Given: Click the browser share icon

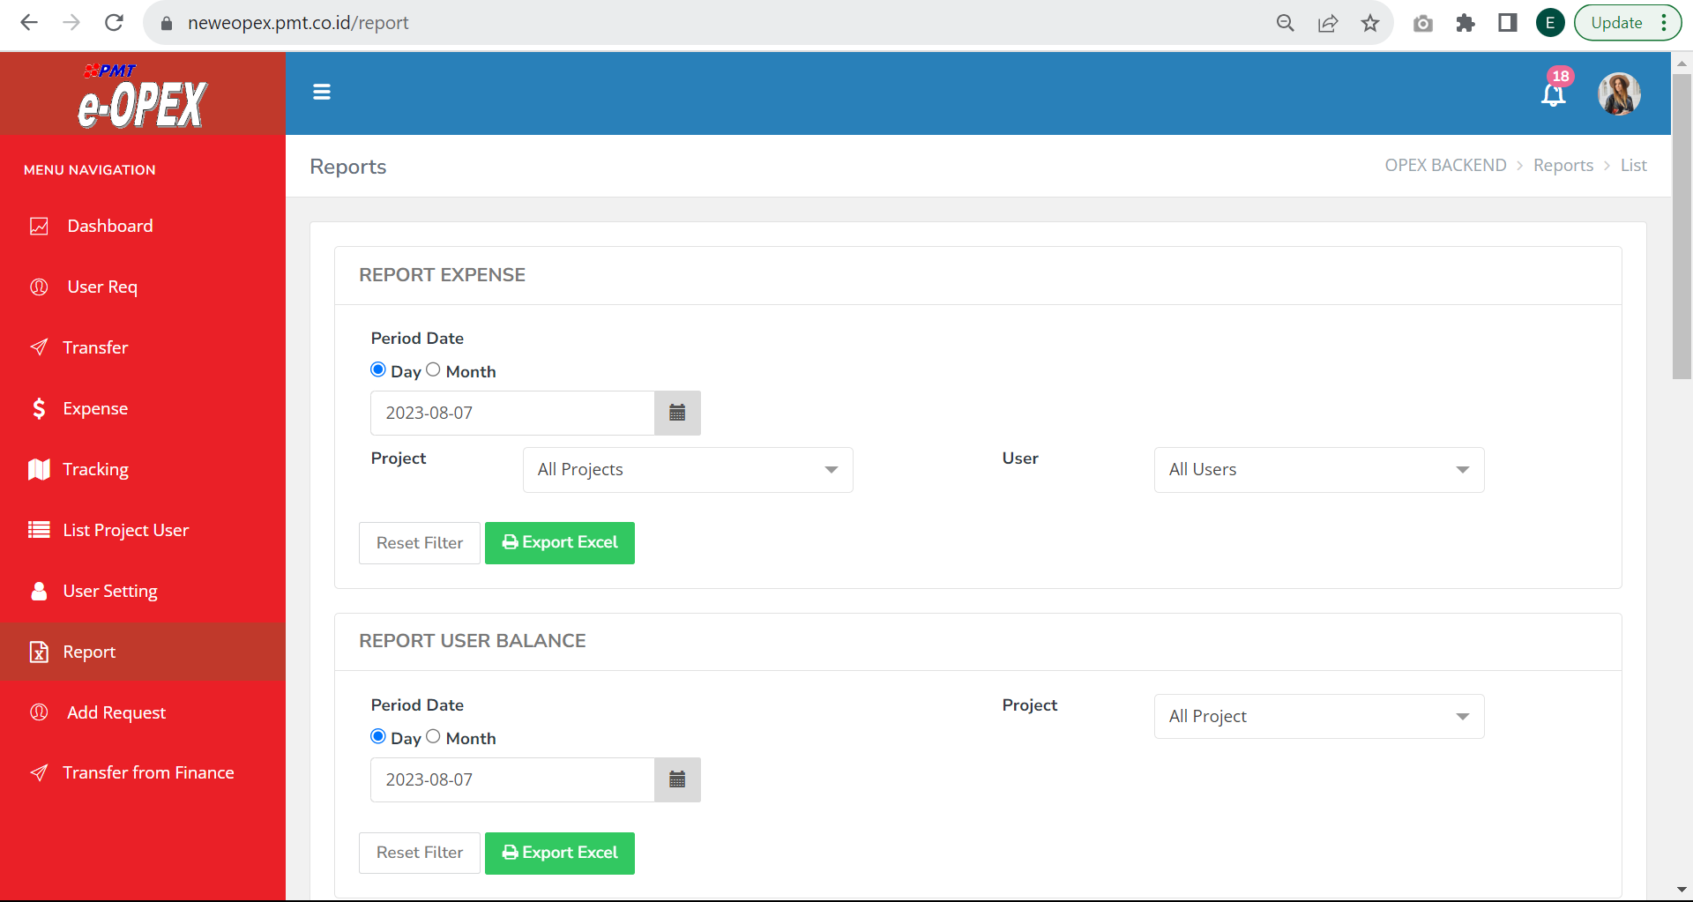Looking at the screenshot, I should (x=1327, y=23).
